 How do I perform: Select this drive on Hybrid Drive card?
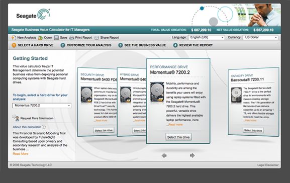(139, 130)
